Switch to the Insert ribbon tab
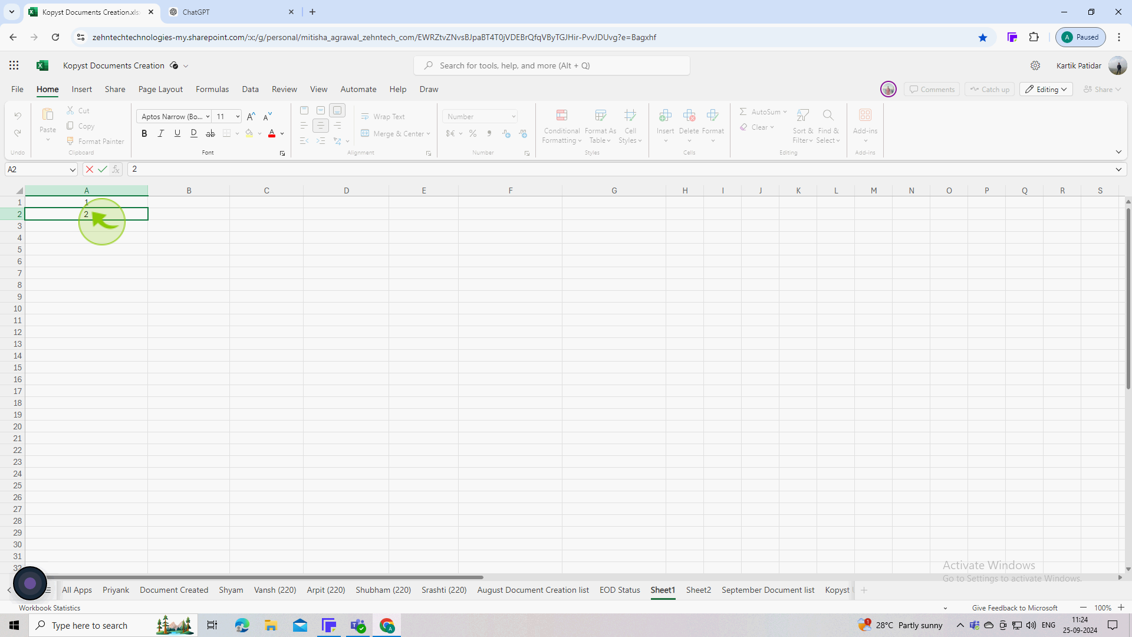This screenshot has height=637, width=1132. pos(82,89)
